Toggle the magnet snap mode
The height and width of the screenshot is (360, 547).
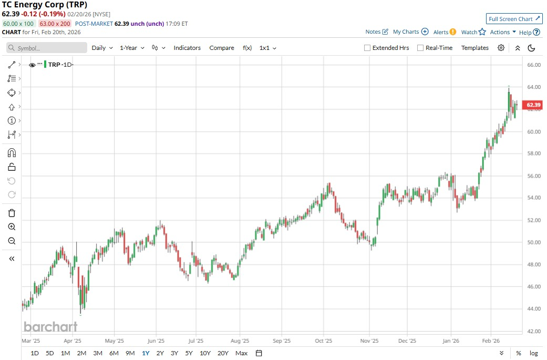(12, 153)
